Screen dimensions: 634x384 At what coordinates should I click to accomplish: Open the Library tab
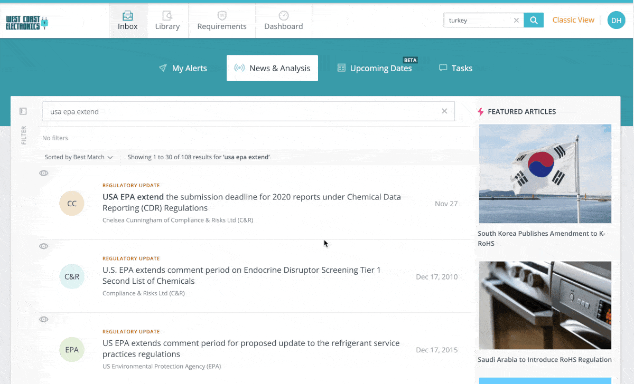pos(167,21)
